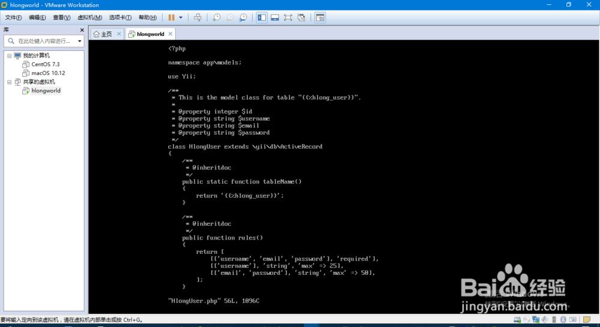The width and height of the screenshot is (600, 327).
Task: Click the 'class HlongUser extends' line
Action: click(245, 147)
